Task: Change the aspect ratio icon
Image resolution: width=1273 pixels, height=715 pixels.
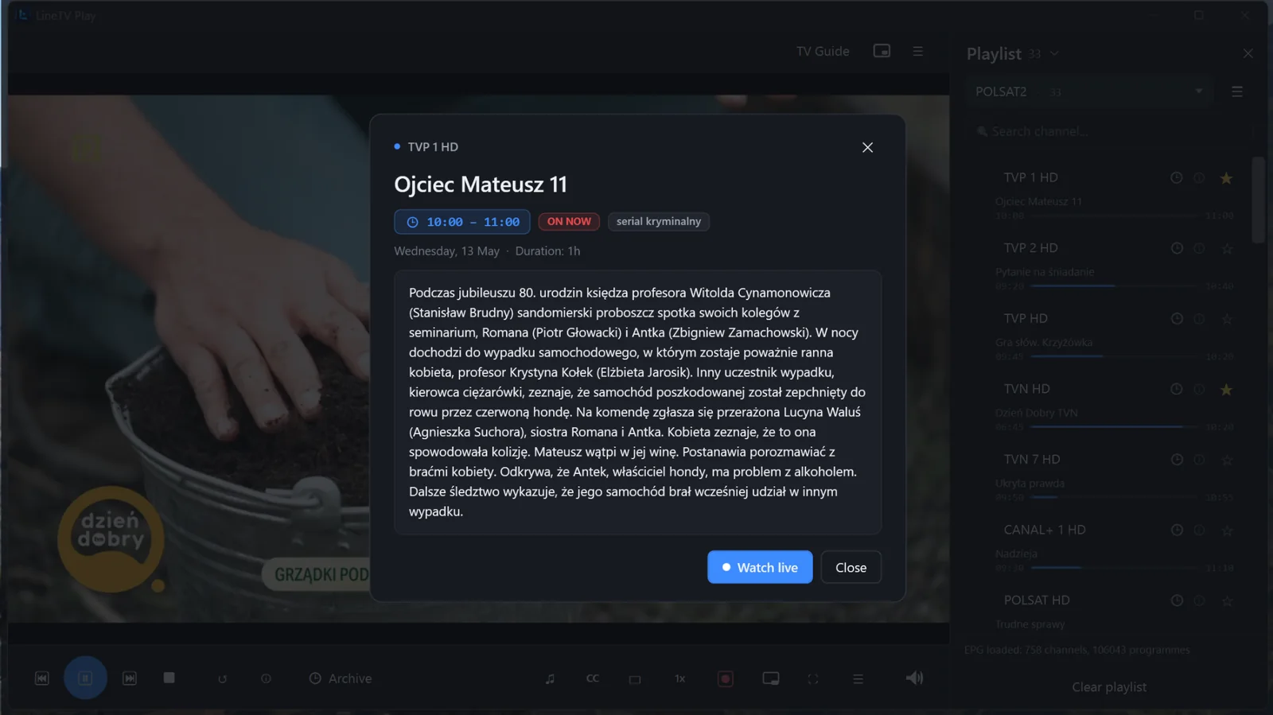Action: click(x=635, y=679)
